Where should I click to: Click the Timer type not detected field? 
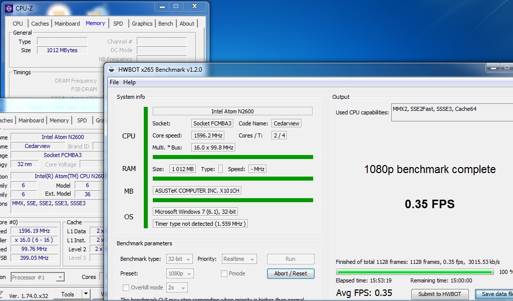200,224
